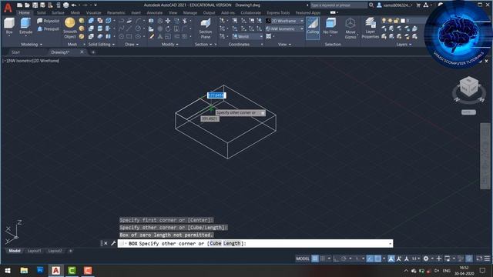Click the search keyword input field
This screenshot has width=493, height=277.
[338, 5]
